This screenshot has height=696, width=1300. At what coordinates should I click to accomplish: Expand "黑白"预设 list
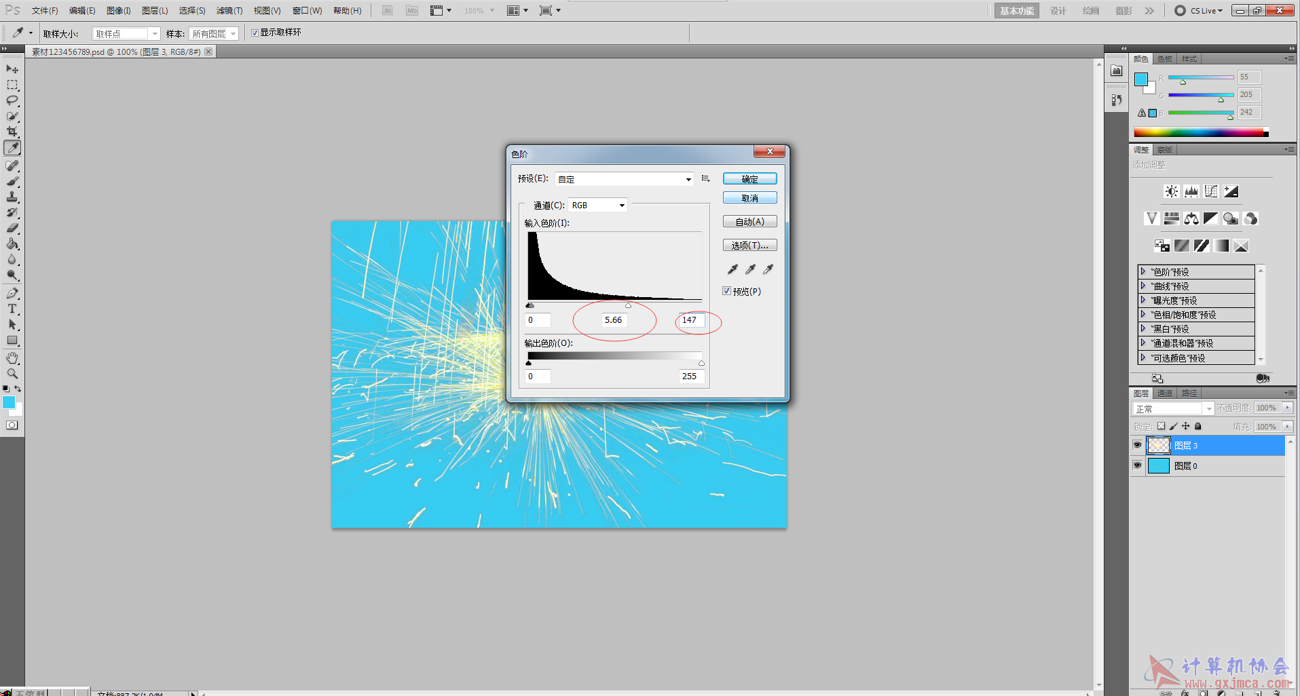[x=1143, y=328]
